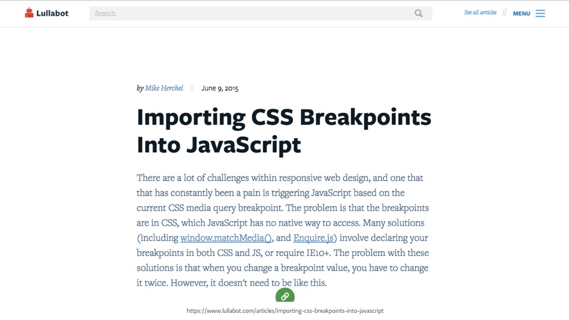This screenshot has height=320, width=569.
Task: Focus the Search input field
Action: tap(261, 14)
